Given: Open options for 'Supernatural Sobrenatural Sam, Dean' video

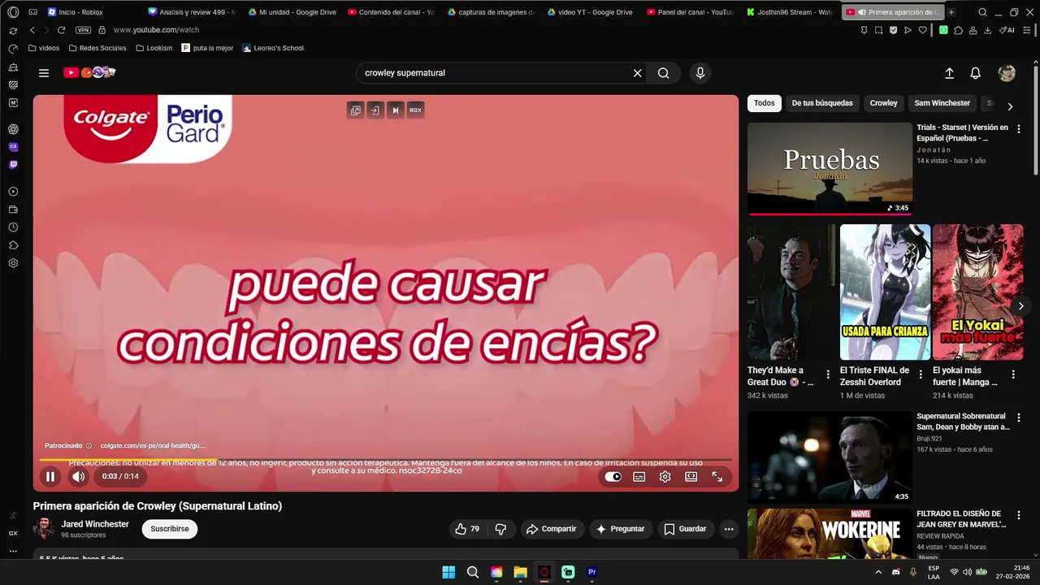Looking at the screenshot, I should tap(1019, 417).
